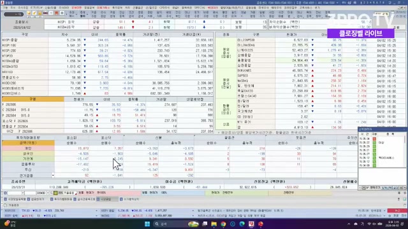Select the KOSPI200 index row
The height and width of the screenshot is (229, 408).
[108, 51]
